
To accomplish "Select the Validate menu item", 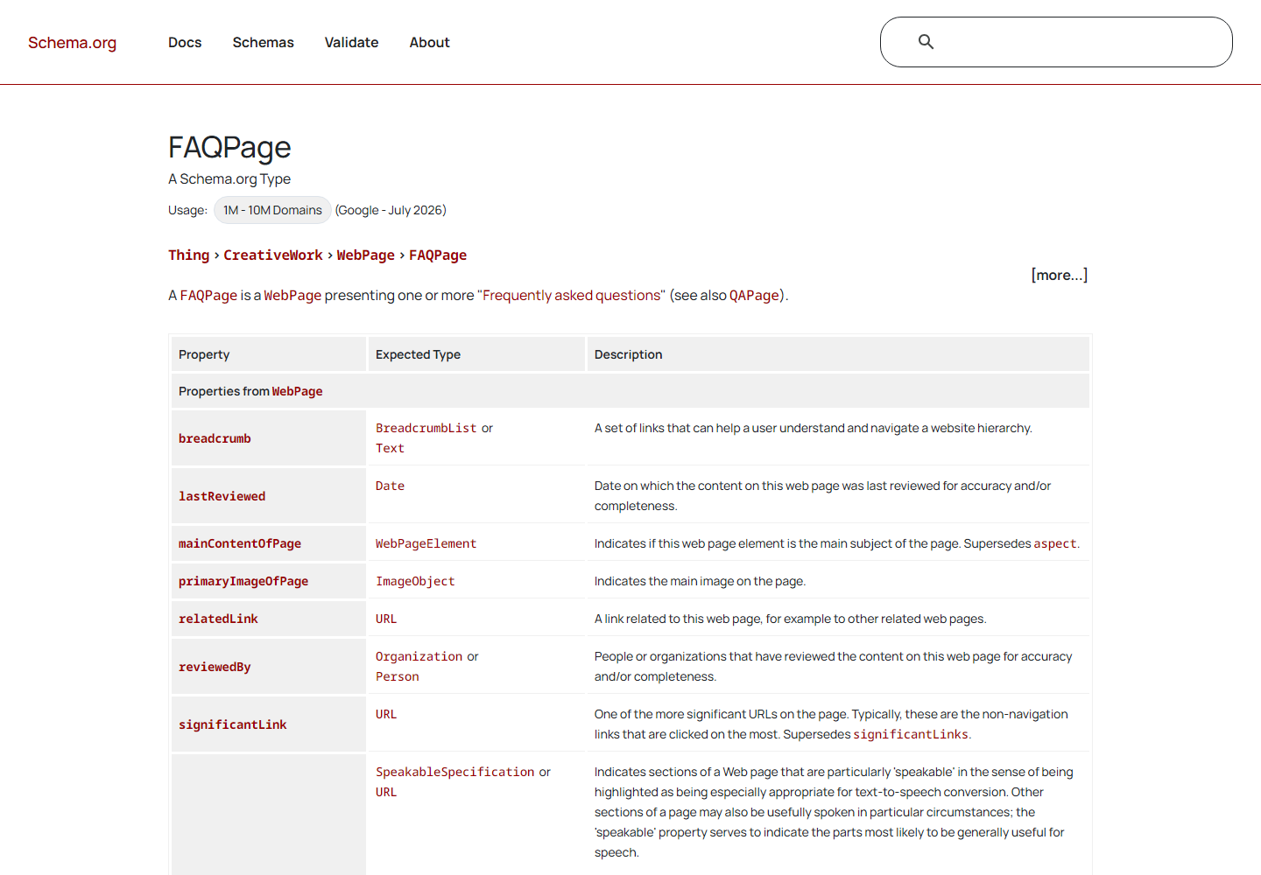I will [x=351, y=42].
